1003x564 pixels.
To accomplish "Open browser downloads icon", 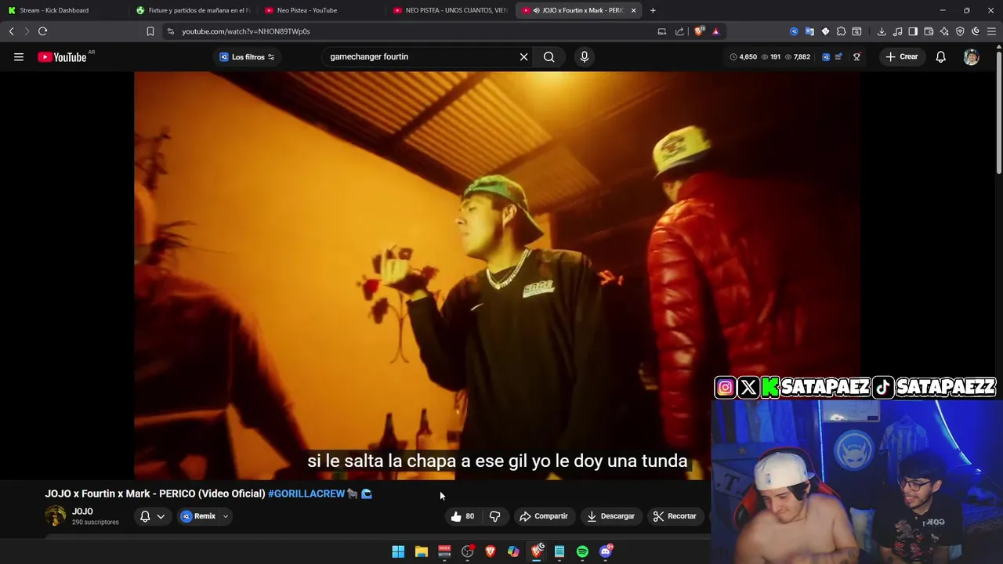I will [882, 31].
